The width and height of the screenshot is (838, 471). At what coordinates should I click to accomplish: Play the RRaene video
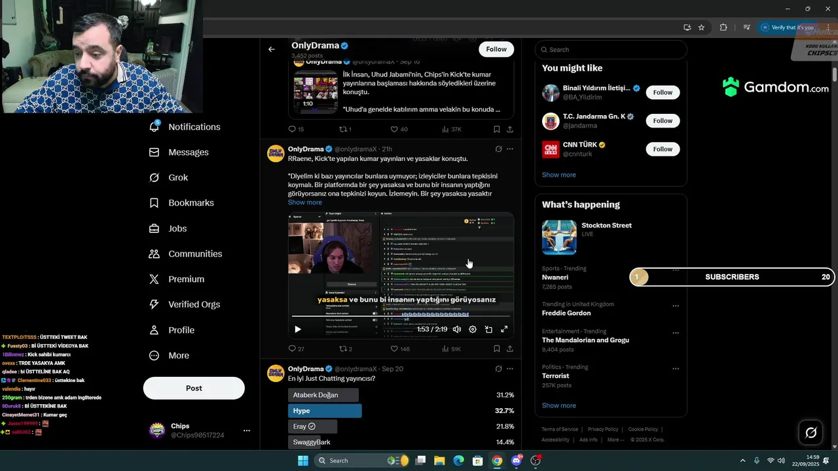pos(298,330)
